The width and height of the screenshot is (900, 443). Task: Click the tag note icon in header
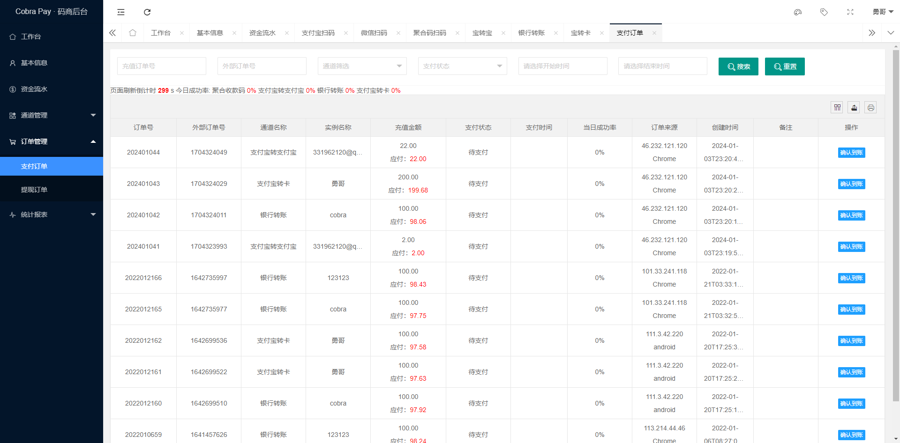coord(824,12)
